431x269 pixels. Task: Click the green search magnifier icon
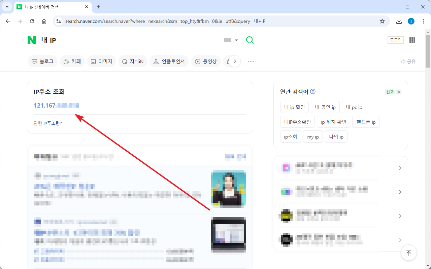tap(250, 40)
